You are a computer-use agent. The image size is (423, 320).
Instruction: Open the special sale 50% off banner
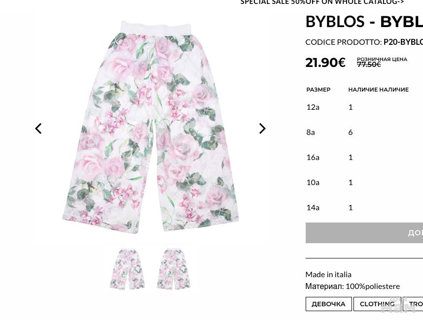[322, 2]
